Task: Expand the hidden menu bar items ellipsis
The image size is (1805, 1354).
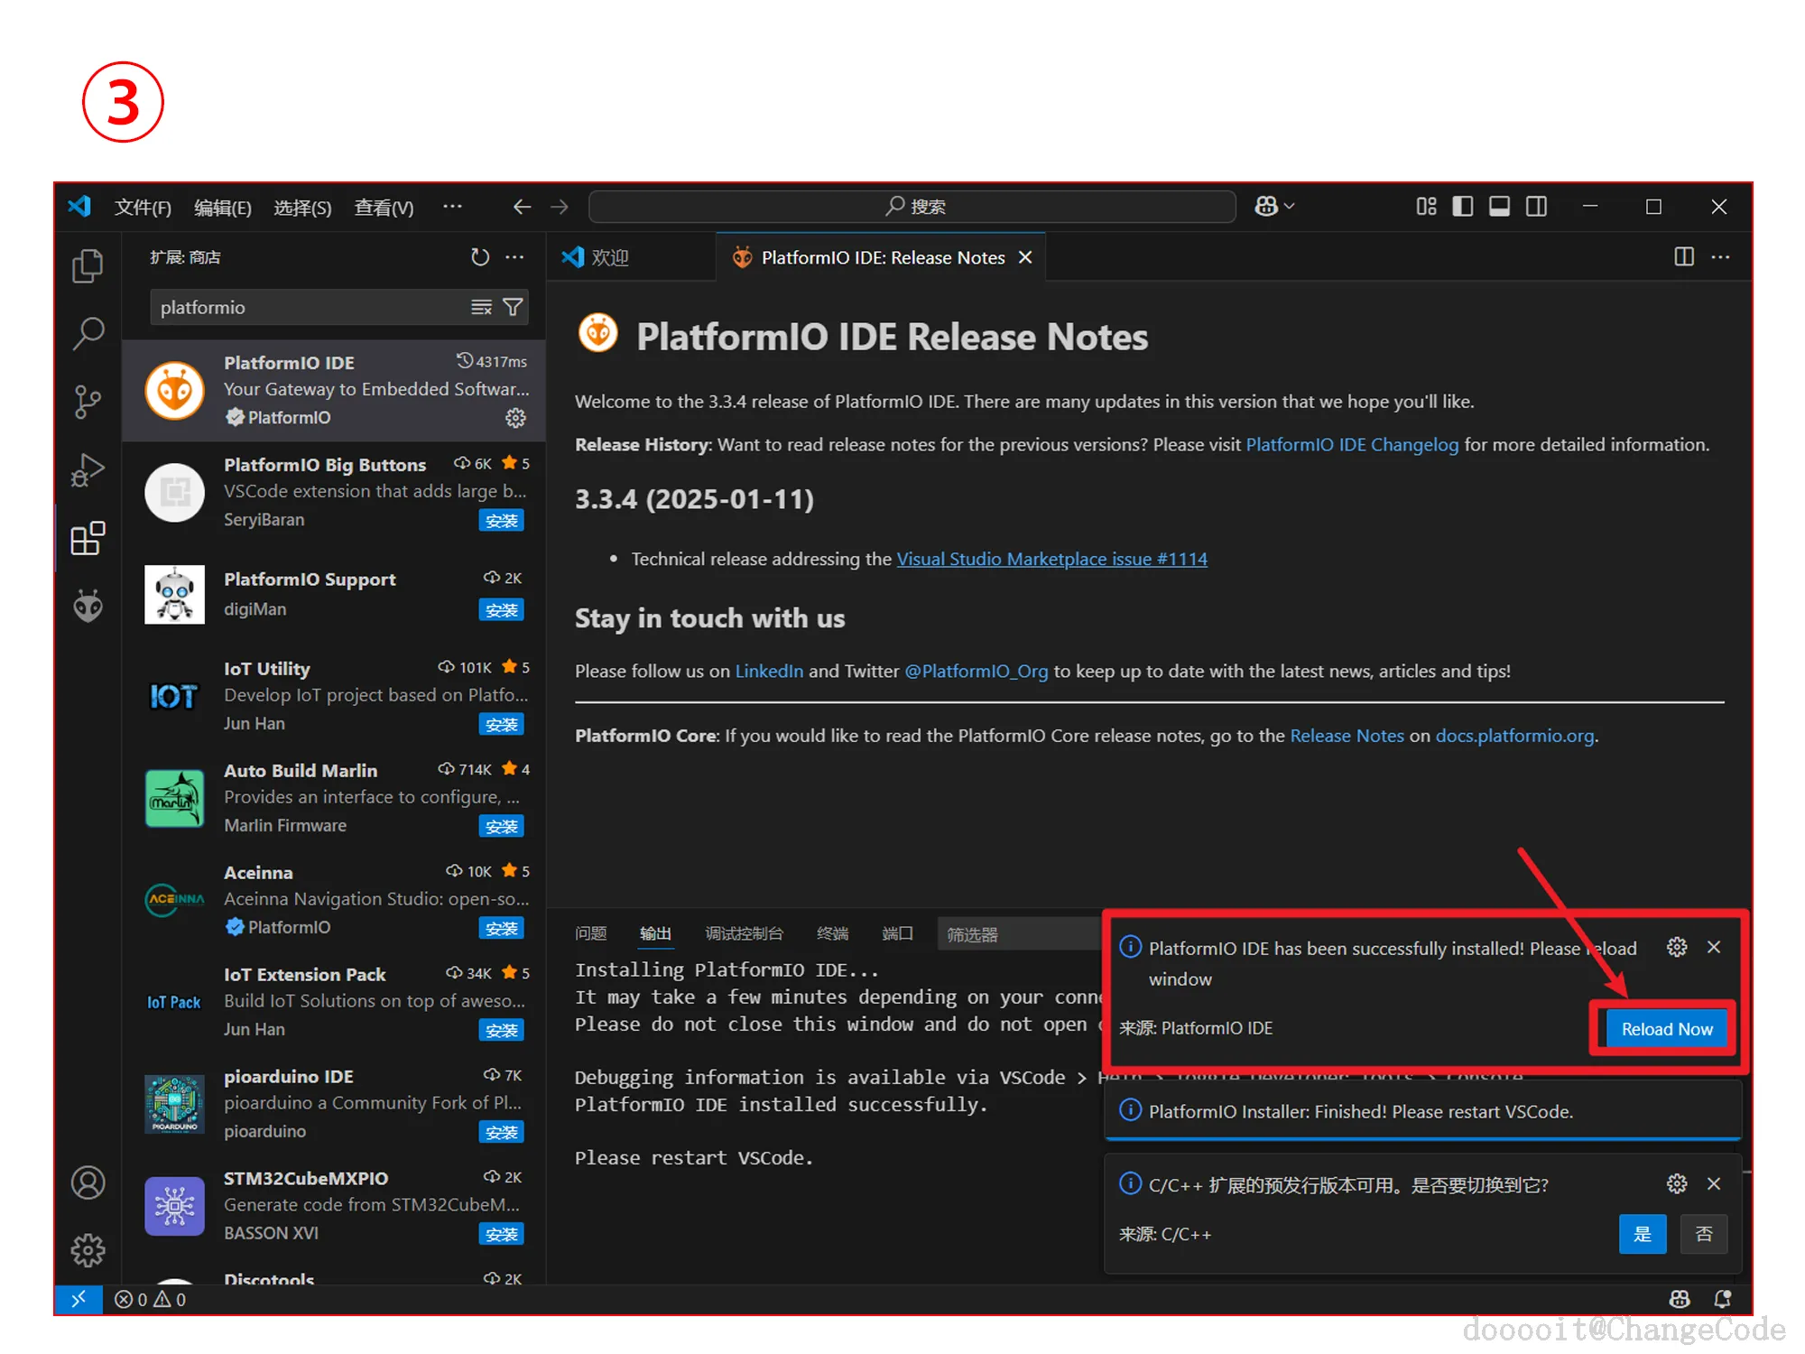Action: [452, 207]
